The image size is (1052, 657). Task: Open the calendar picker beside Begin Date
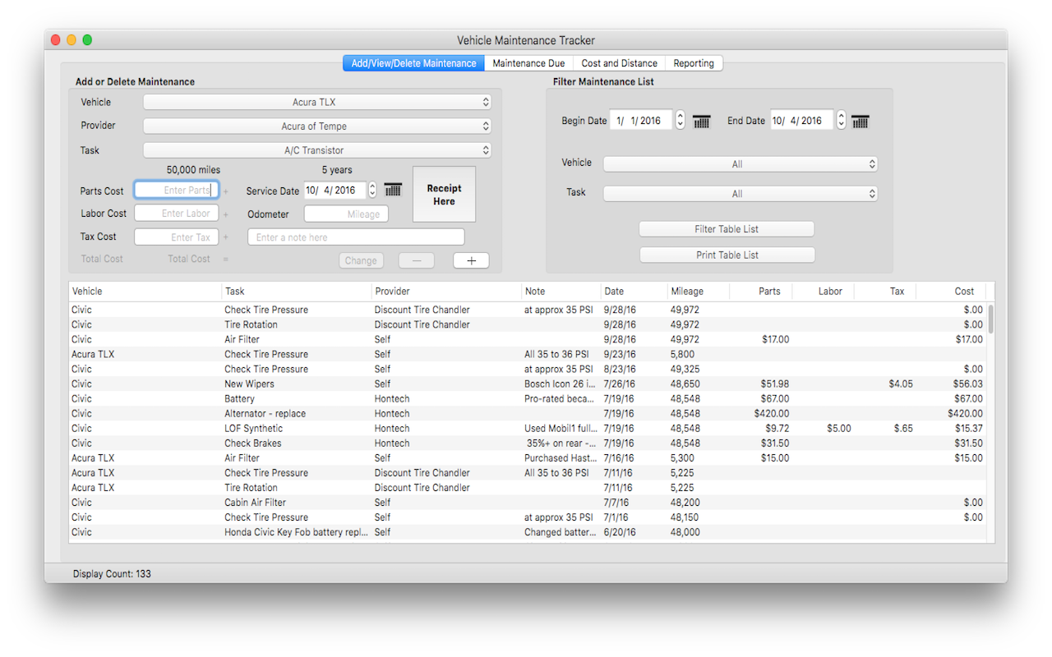tap(700, 120)
